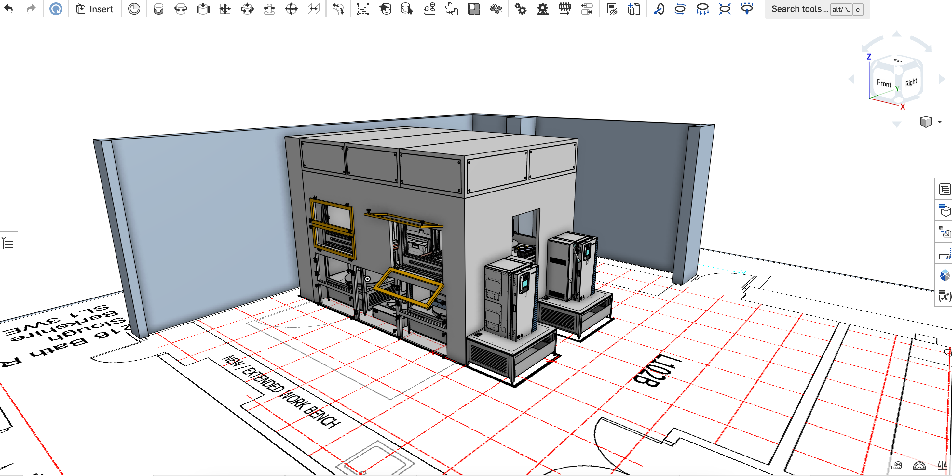The height and width of the screenshot is (476, 952).
Task: Select the Planar mate tool
Action: point(225,9)
